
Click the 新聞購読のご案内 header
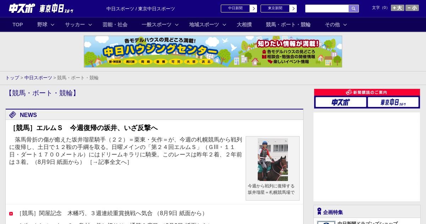[x=367, y=92]
